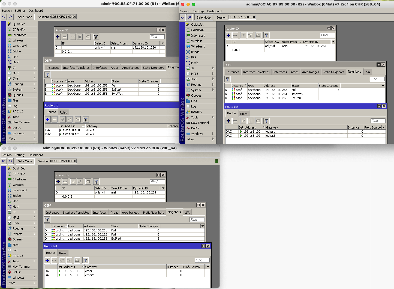
Task: Open the Session menu in R1
Action: click(7, 11)
